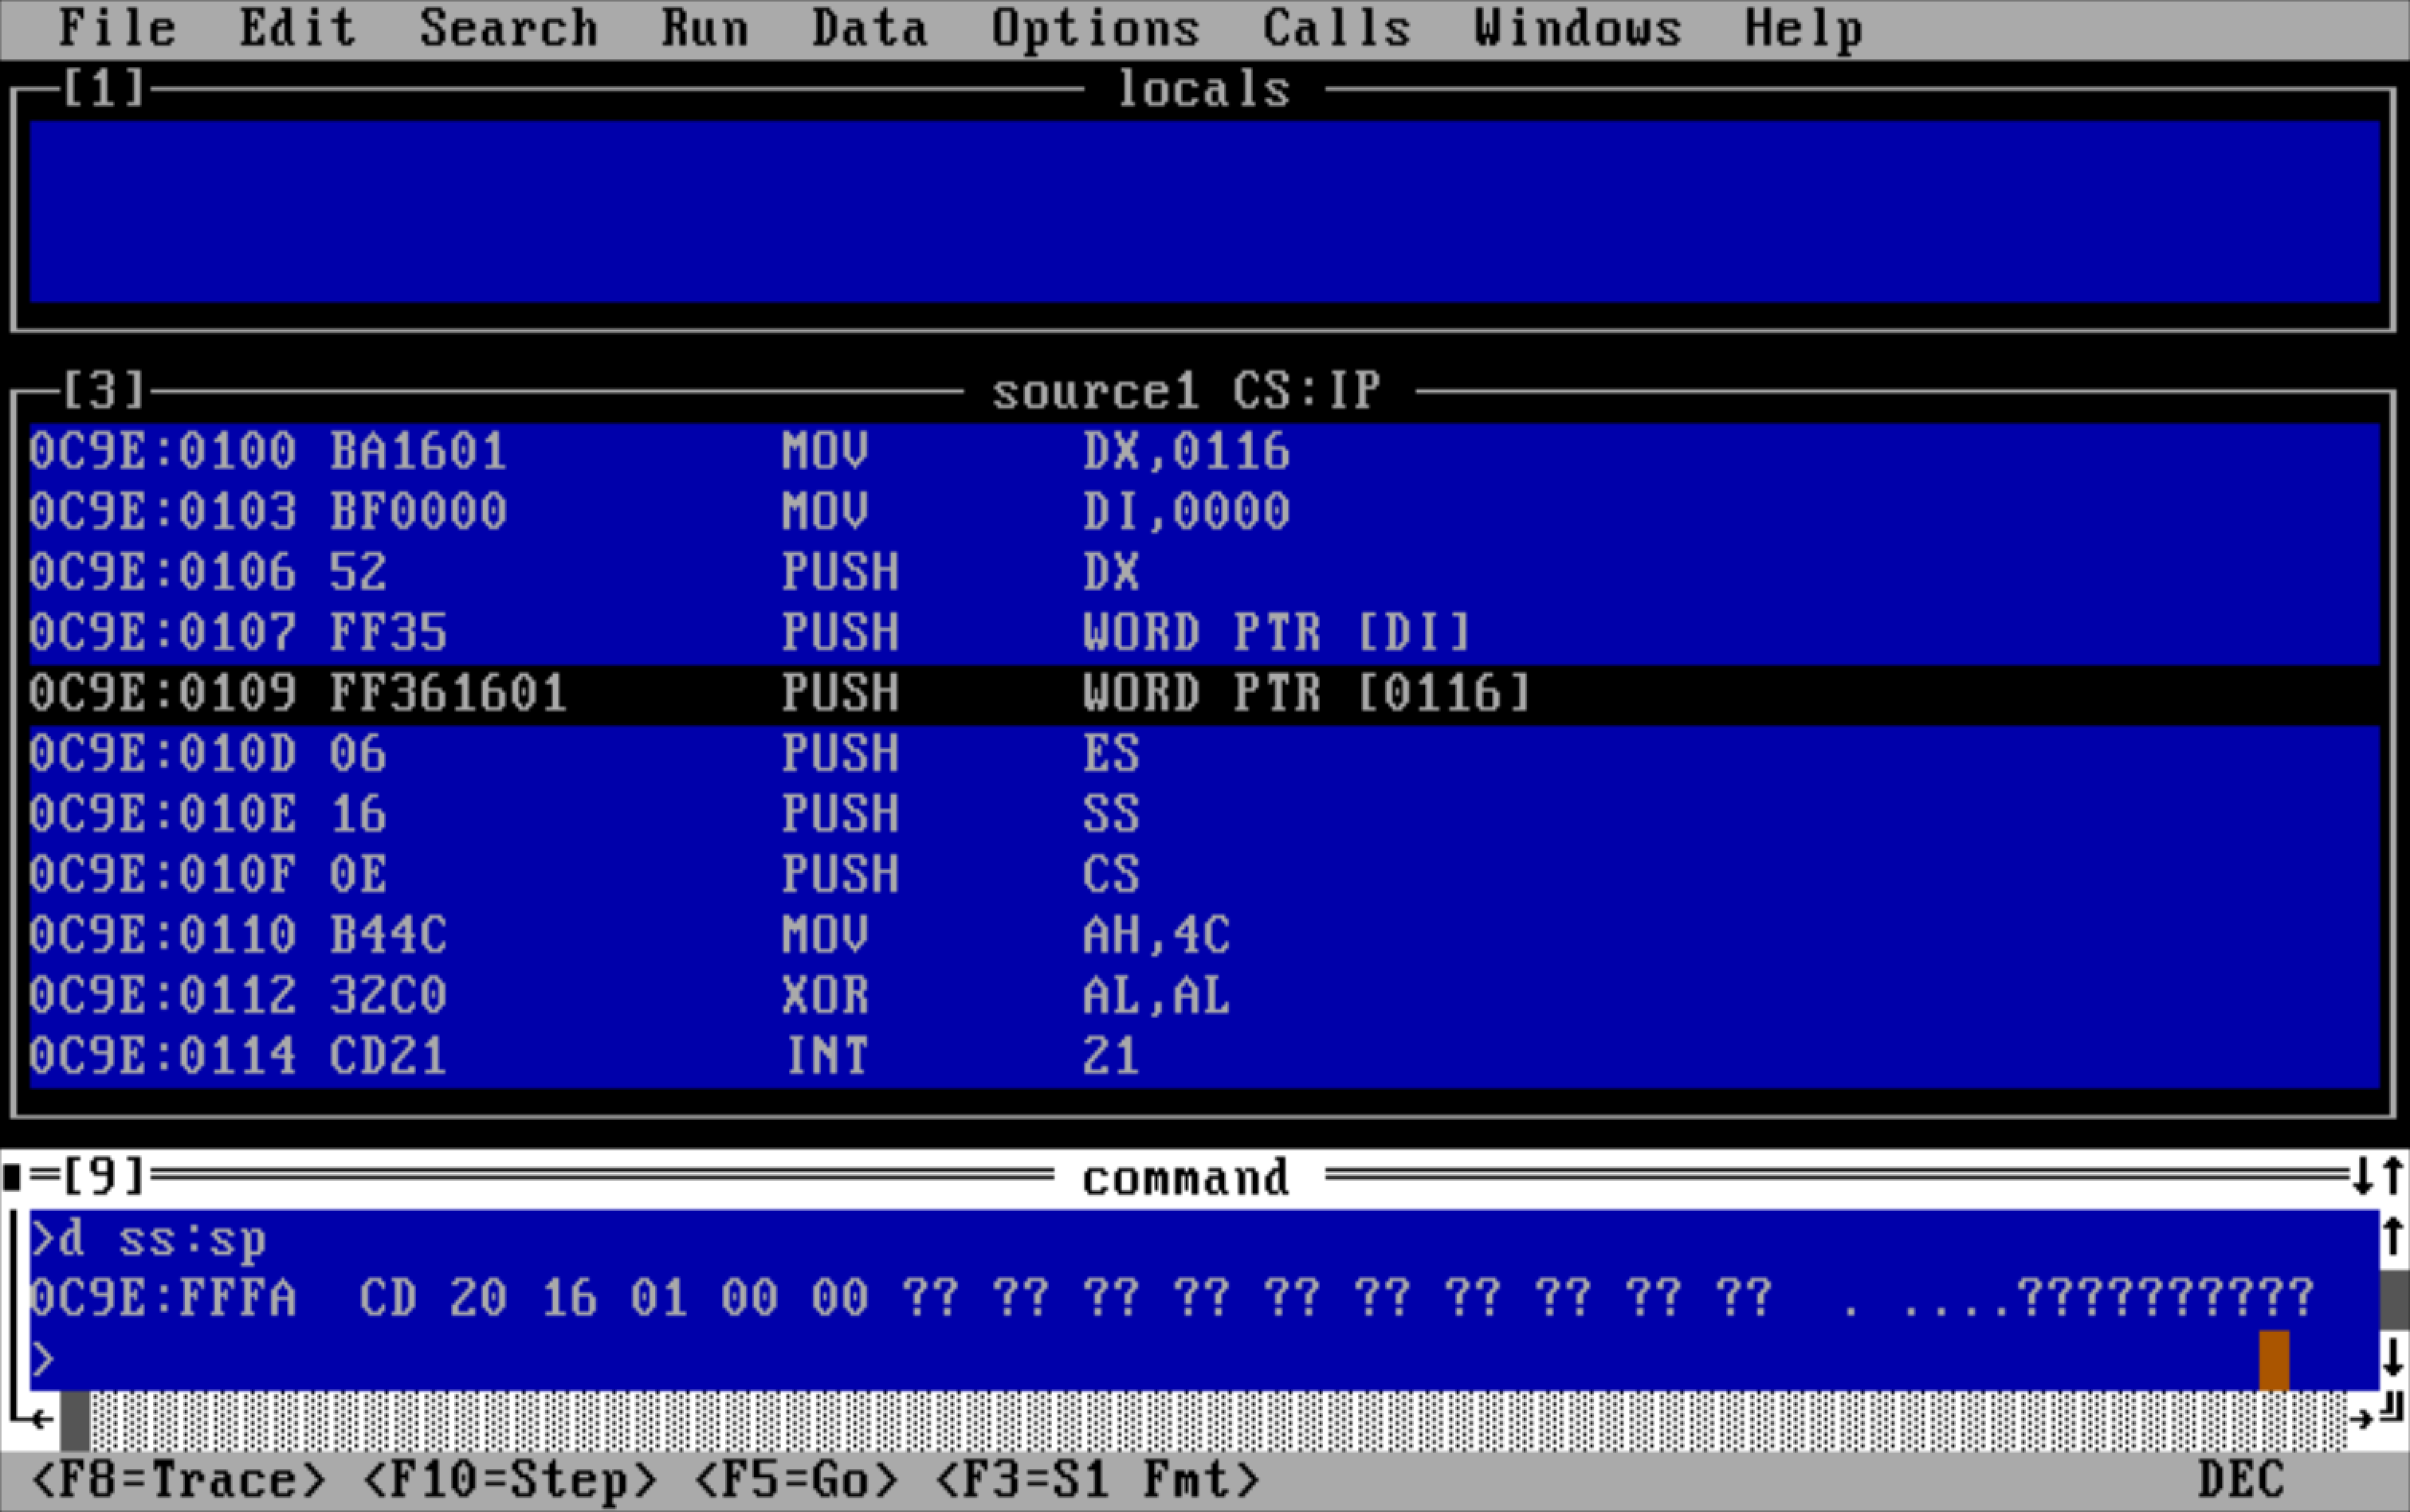
Task: Click the PUSH SS line
Action: pos(1204,815)
